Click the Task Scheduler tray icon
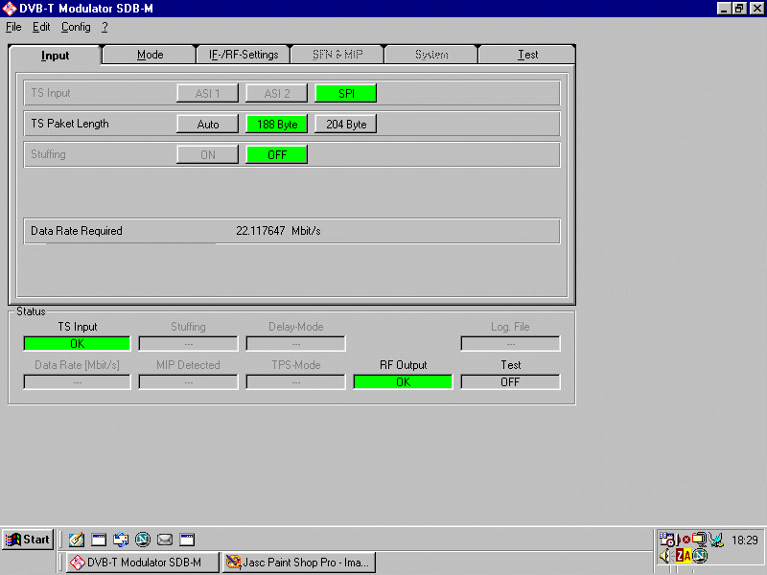This screenshot has width=767, height=575. [x=666, y=540]
